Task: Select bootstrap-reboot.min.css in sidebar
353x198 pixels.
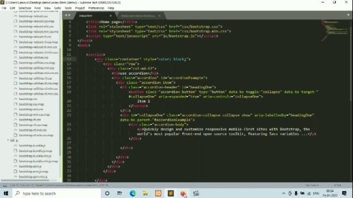Action: click(36, 26)
